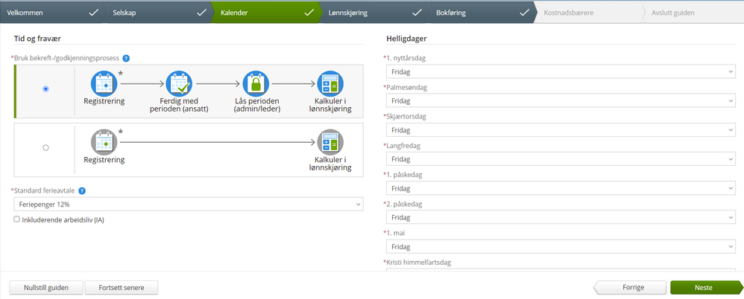Image resolution: width=744 pixels, height=299 pixels.
Task: Open 1. mai dropdown
Action: [x=559, y=247]
